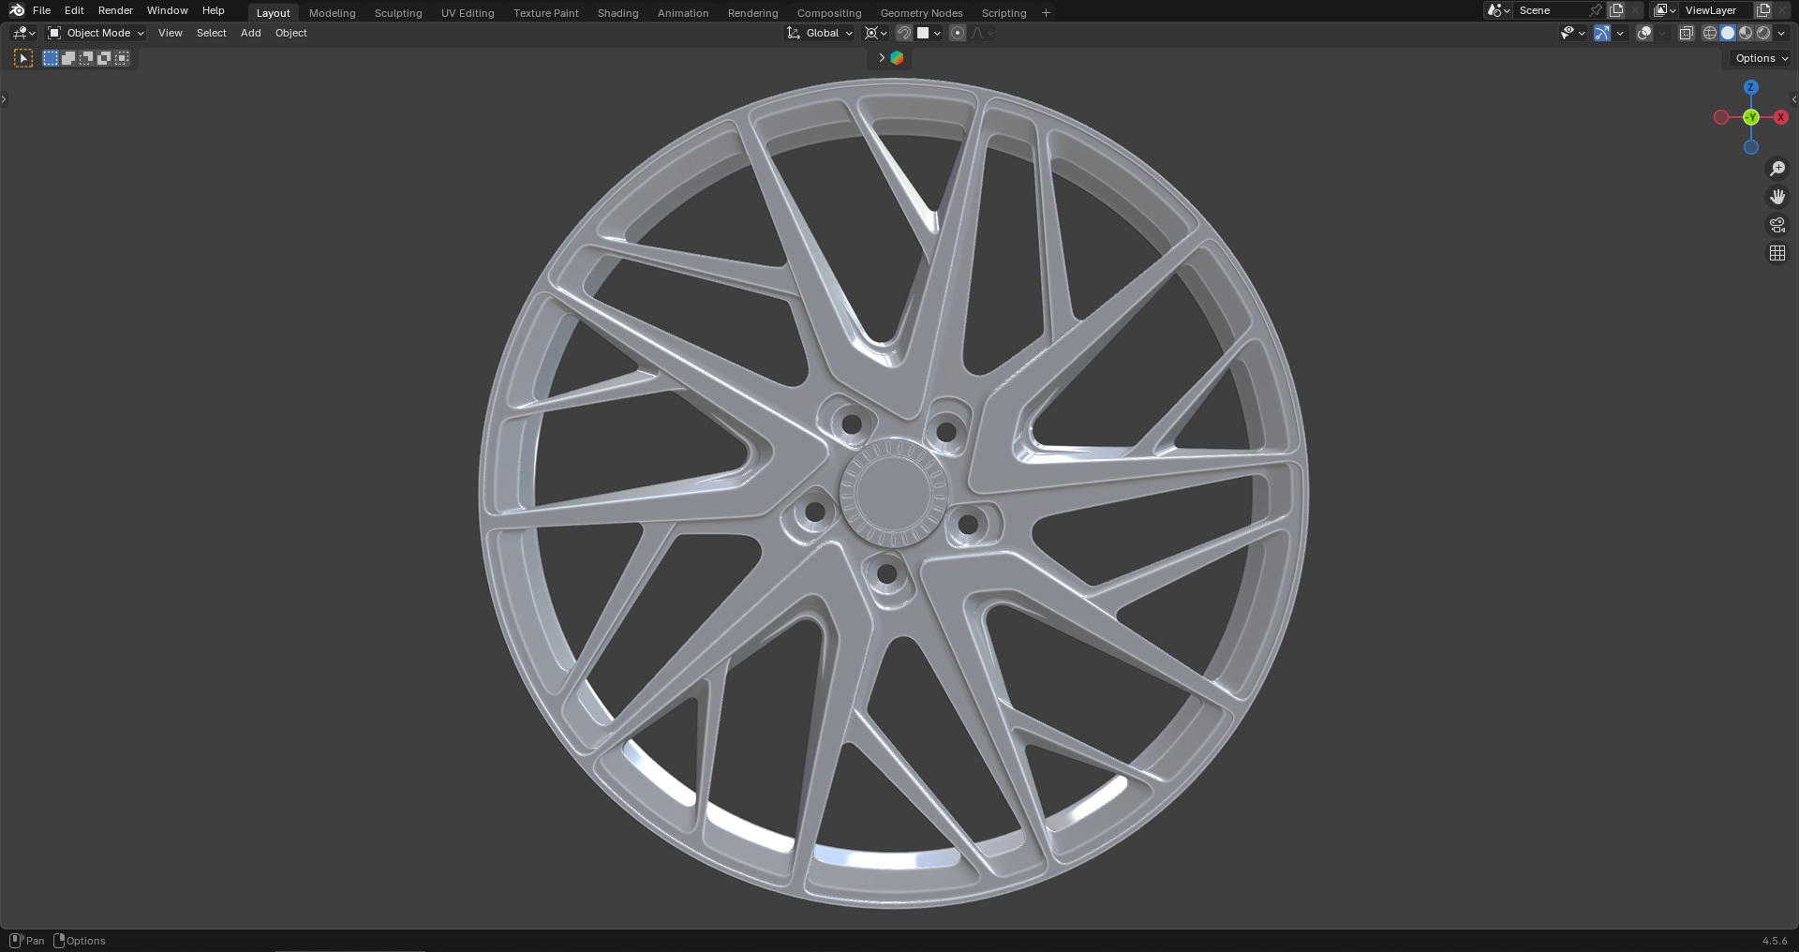Viewport: 1799px width, 952px height.
Task: Open the shading options dropdown arrow
Action: (x=1781, y=33)
